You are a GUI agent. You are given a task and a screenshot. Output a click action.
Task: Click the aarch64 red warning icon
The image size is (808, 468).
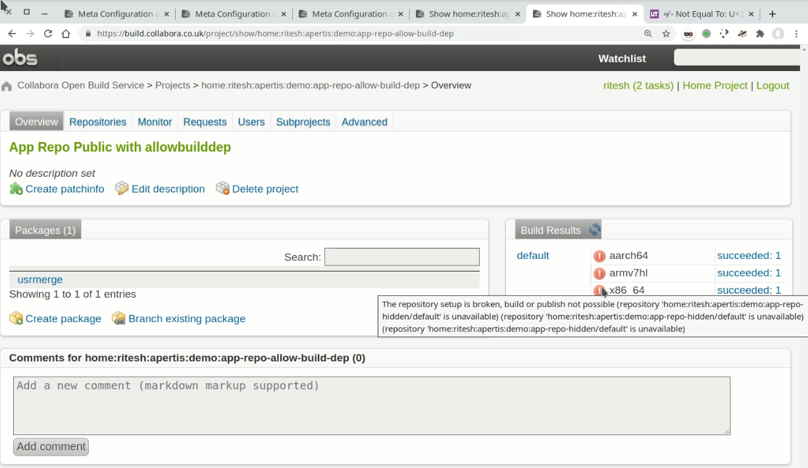599,256
